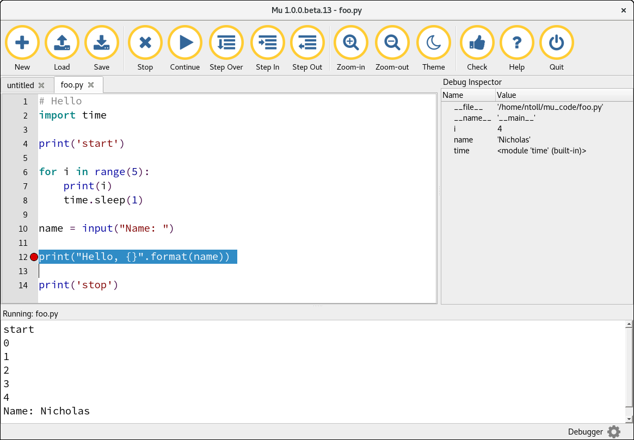Select the name variable row
634x440 pixels.
[x=537, y=140]
